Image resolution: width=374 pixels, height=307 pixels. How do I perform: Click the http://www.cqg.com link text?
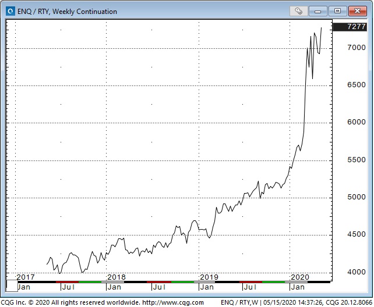point(173,302)
